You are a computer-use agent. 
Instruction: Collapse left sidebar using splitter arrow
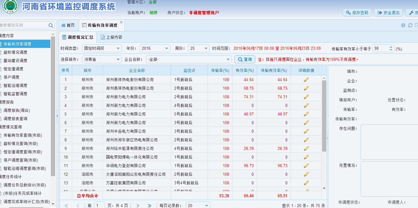(57, 116)
